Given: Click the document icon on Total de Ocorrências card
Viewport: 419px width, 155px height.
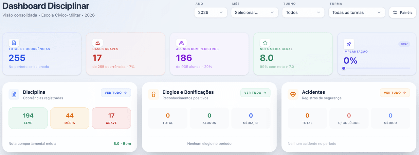Looking at the screenshot, I should click(x=14, y=43).
